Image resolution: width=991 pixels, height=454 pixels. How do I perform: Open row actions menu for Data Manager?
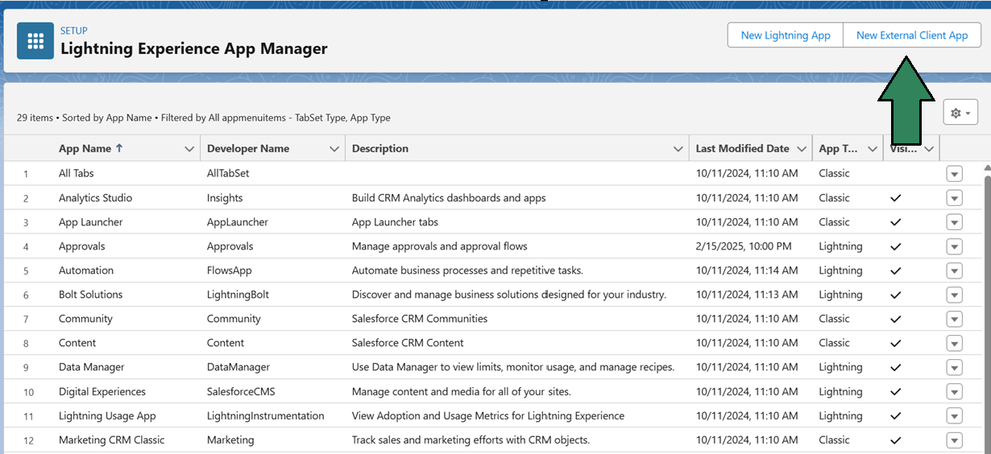[955, 367]
